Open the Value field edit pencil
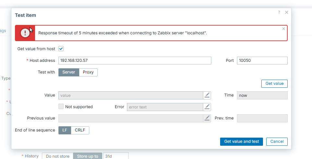Image resolution: width=312 pixels, height=159 pixels. [x=207, y=95]
